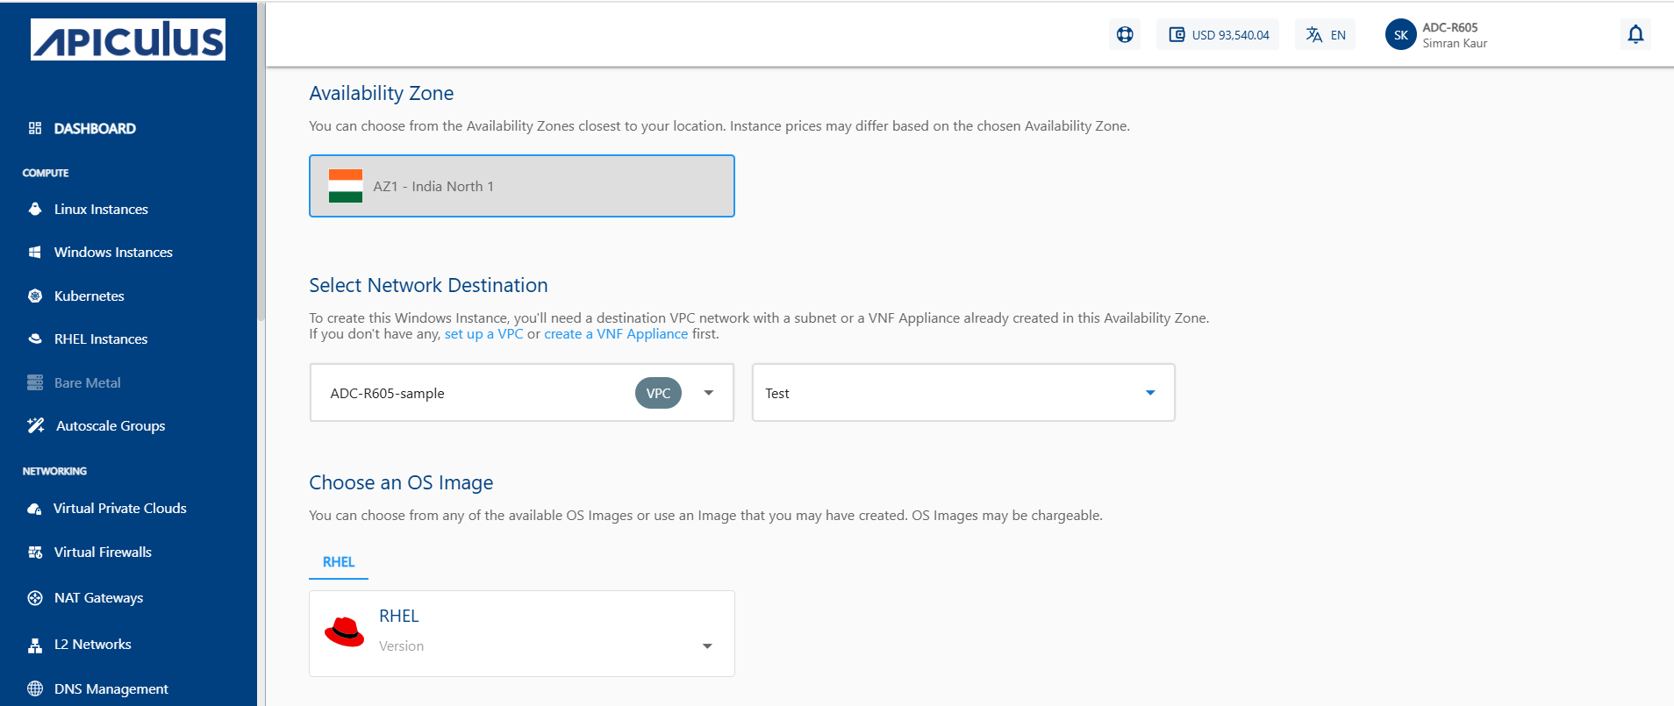Click the USD 93,540.04 wallet balance
This screenshot has height=706, width=1674.
click(1218, 35)
